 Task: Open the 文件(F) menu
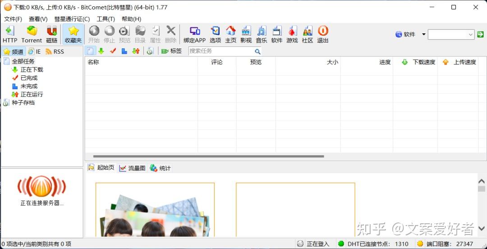pyautogui.click(x=13, y=19)
